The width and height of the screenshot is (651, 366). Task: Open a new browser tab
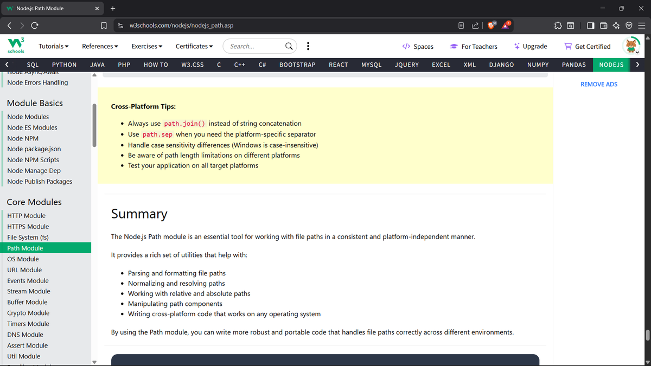(x=113, y=8)
